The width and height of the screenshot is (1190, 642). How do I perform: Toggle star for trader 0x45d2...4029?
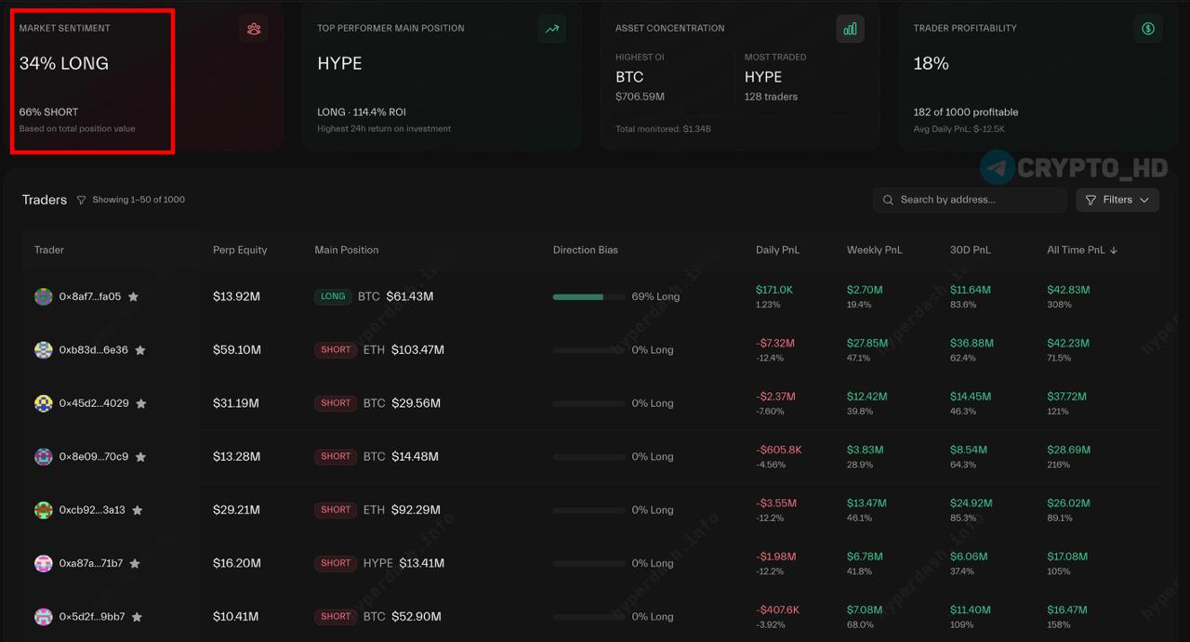(141, 403)
